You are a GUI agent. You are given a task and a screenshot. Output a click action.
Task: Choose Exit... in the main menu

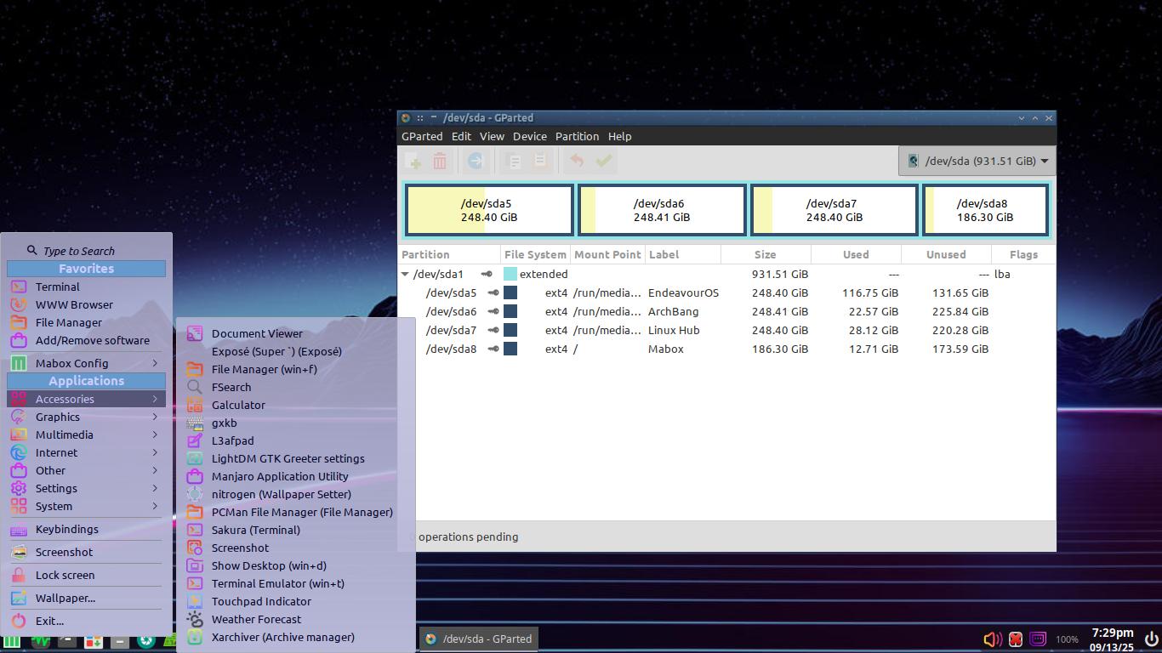[49, 621]
